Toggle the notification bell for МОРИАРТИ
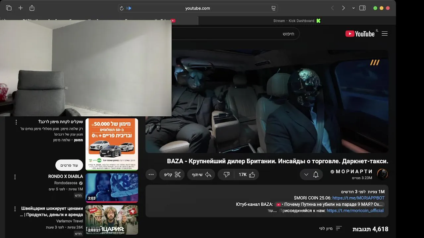The image size is (424, 238). coord(316,175)
